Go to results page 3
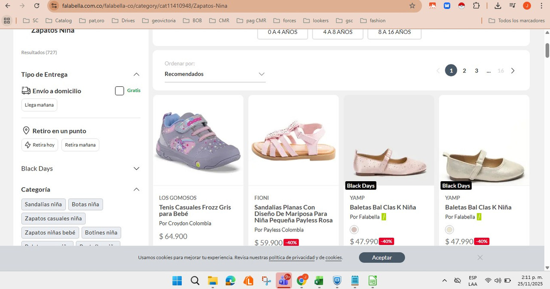 477,71
